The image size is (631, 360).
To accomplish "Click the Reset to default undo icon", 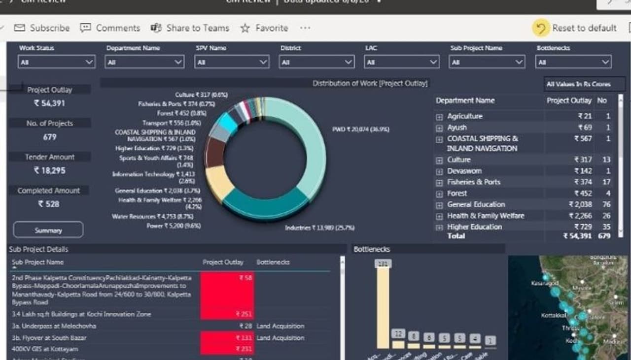I will pyautogui.click(x=541, y=28).
